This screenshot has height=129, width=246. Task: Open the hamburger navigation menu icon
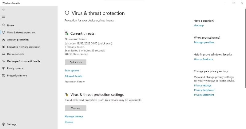click(4, 17)
